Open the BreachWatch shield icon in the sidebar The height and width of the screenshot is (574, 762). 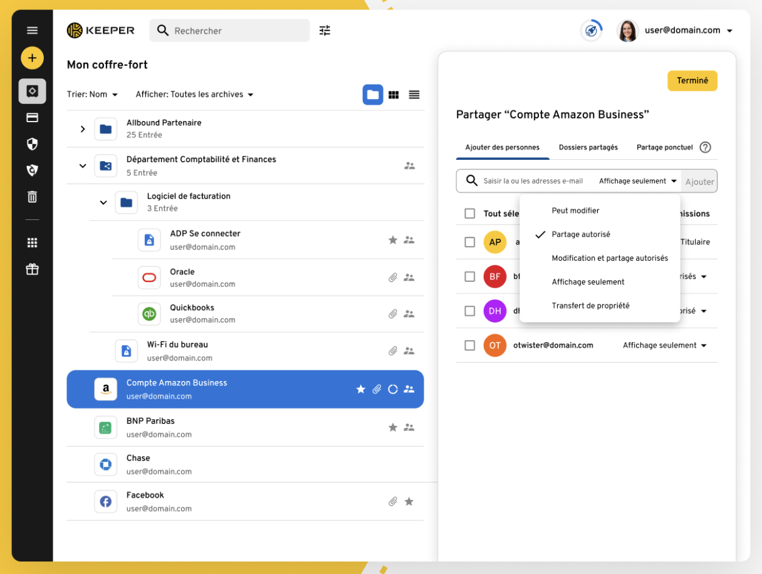32,170
